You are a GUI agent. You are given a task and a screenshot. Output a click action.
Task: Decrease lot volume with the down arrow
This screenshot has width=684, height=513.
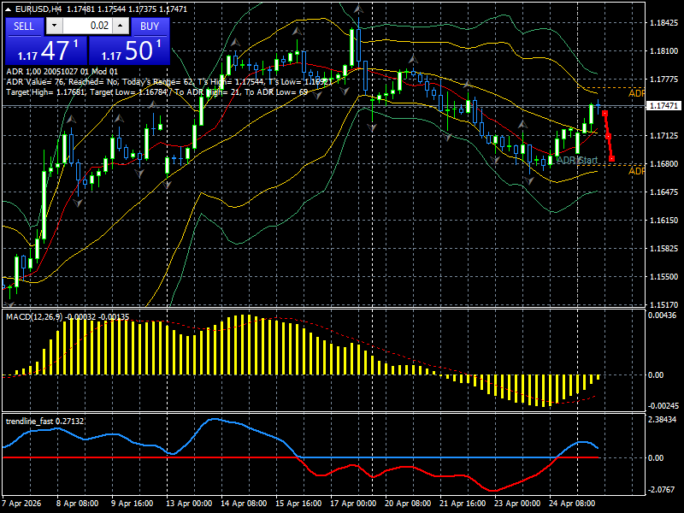54,26
